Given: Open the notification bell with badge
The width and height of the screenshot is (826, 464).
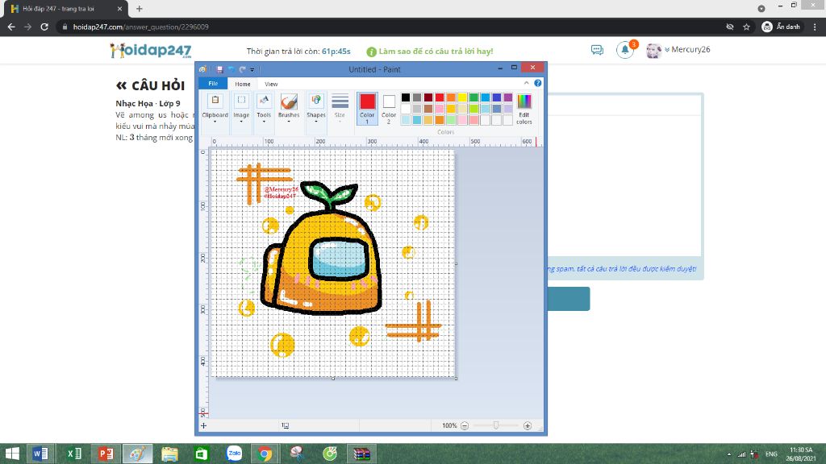Looking at the screenshot, I should pos(625,50).
